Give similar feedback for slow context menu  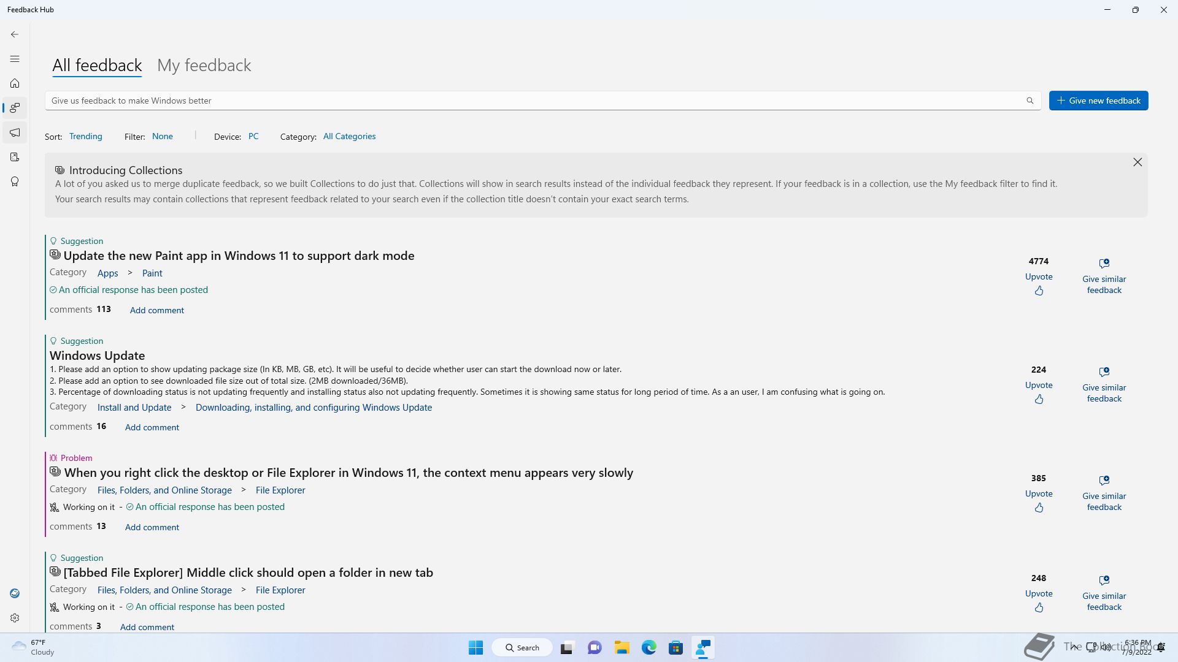pyautogui.click(x=1104, y=493)
